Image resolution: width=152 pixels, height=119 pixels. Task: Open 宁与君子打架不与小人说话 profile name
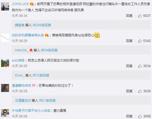[31, 111]
